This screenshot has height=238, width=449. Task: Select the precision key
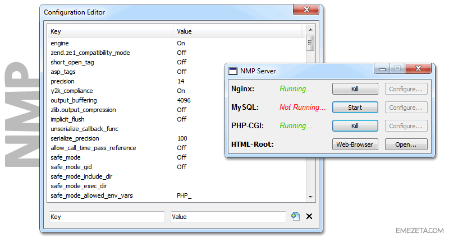click(x=62, y=81)
